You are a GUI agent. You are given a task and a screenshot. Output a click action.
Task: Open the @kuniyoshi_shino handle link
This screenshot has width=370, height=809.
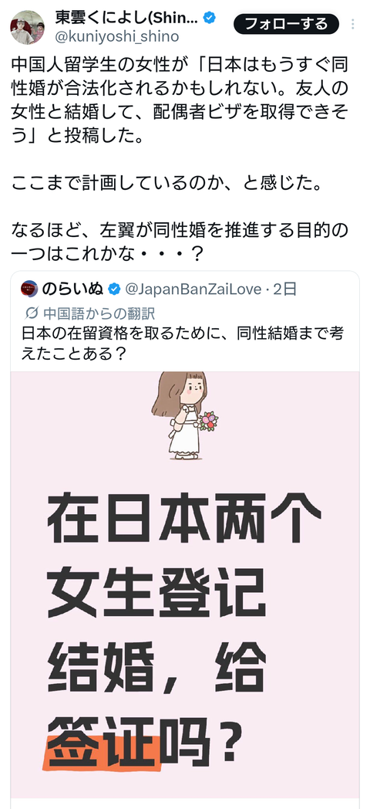(116, 36)
